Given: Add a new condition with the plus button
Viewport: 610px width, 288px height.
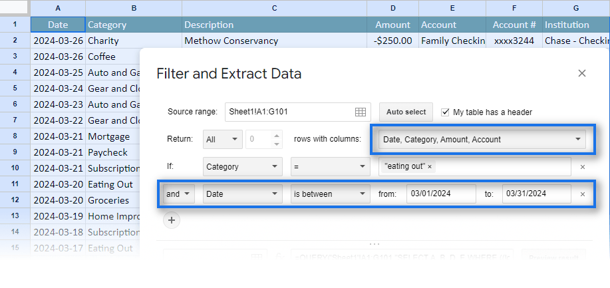Looking at the screenshot, I should (172, 220).
